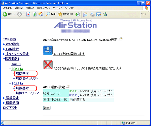Image resolution: width=151 pixels, height=126 pixels.
Task: Click the Stop loading icon
Action: click(28, 14)
